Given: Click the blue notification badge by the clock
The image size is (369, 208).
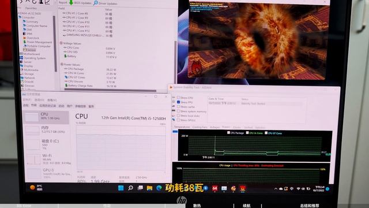Looking at the screenshot, I should pyautogui.click(x=327, y=189).
